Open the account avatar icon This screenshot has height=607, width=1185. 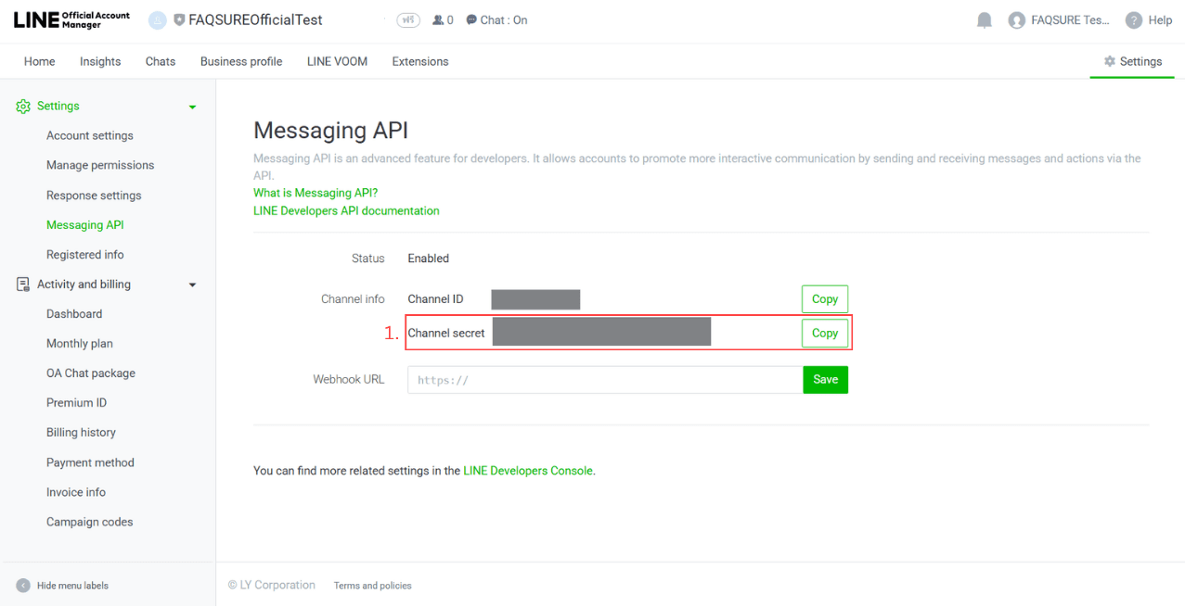pyautogui.click(x=158, y=19)
